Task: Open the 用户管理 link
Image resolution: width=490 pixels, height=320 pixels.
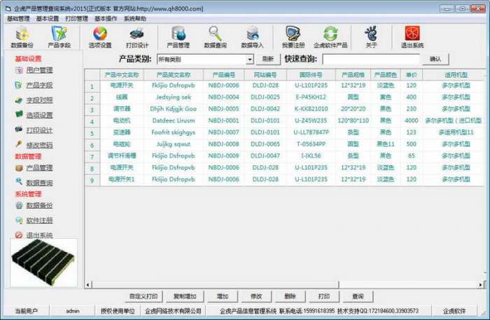Action: coord(39,70)
